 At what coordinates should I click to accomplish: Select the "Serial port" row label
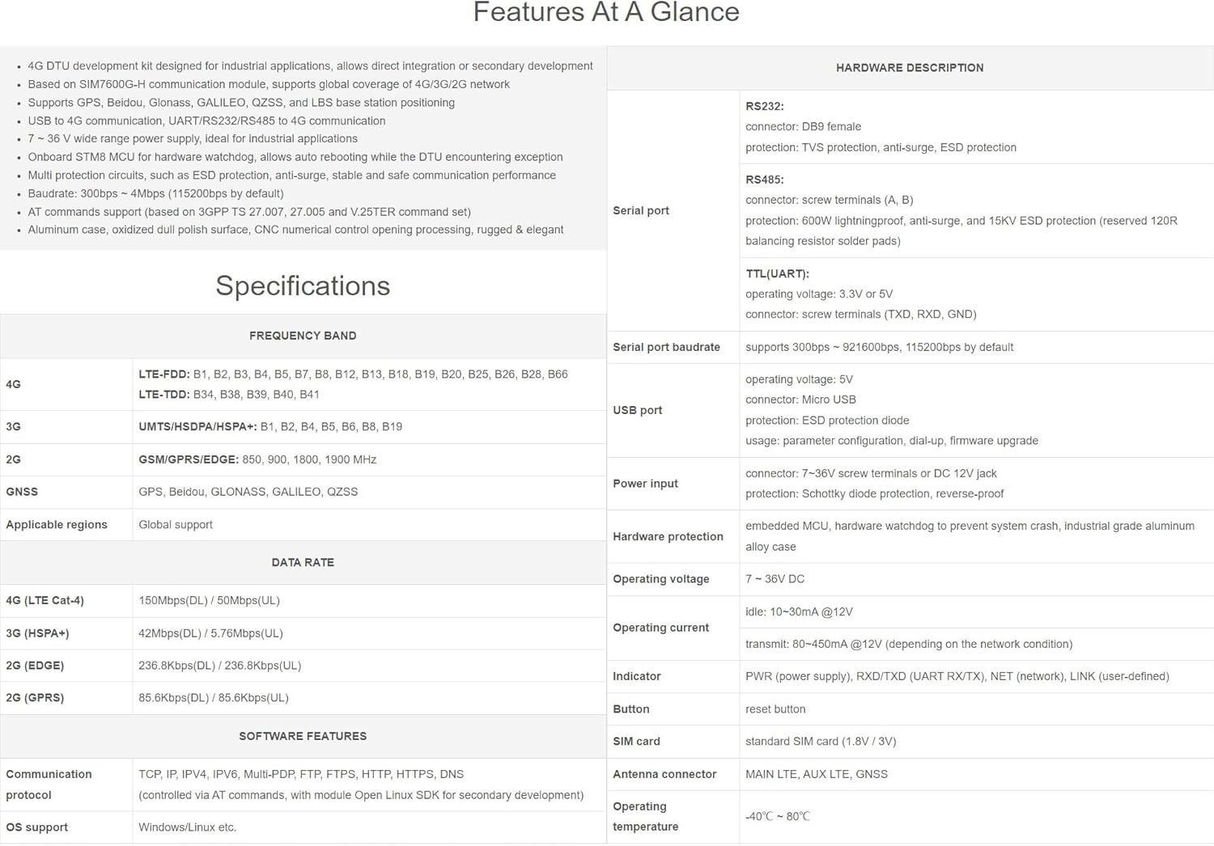coord(641,210)
